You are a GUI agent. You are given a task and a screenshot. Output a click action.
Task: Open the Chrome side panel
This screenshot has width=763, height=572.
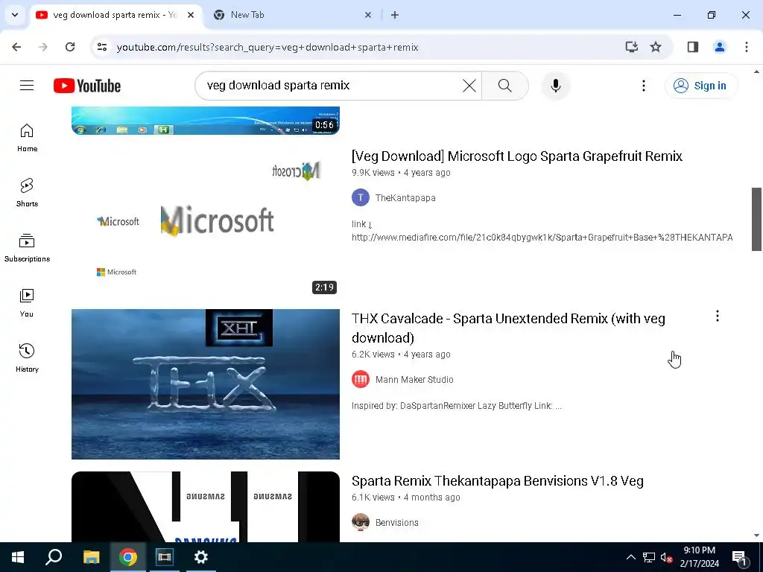[x=693, y=47]
